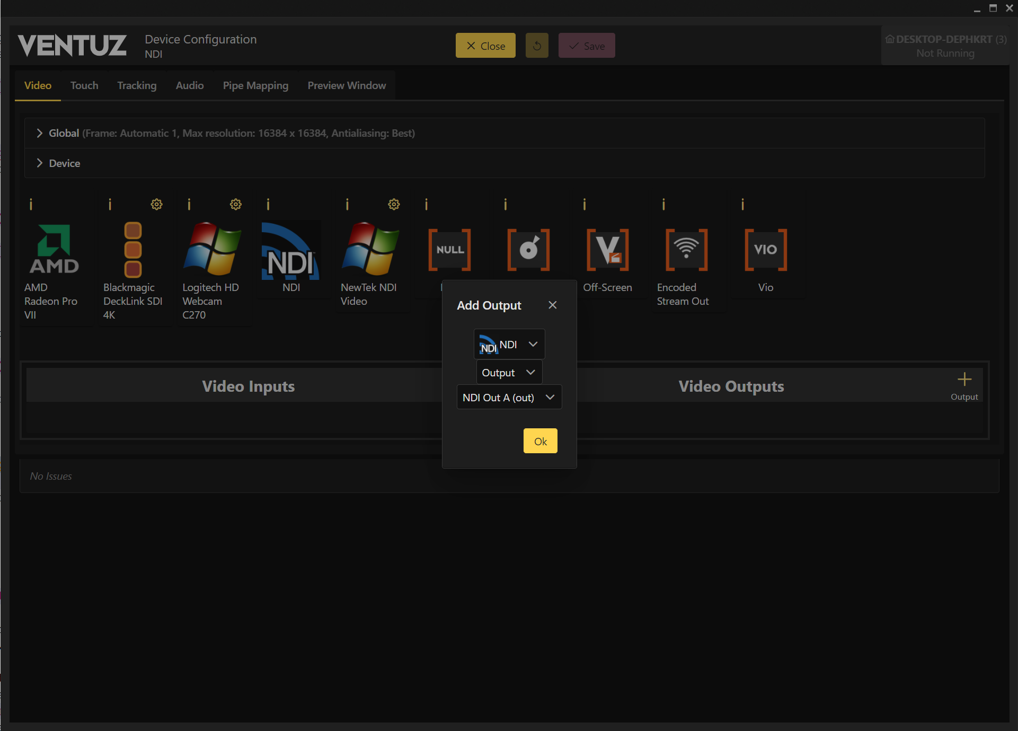
Task: Open the NDI device dropdown in dialog
Action: click(x=509, y=345)
